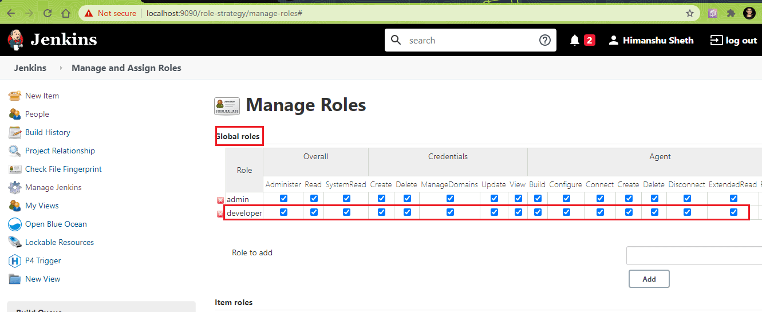Open the People link

coord(37,114)
